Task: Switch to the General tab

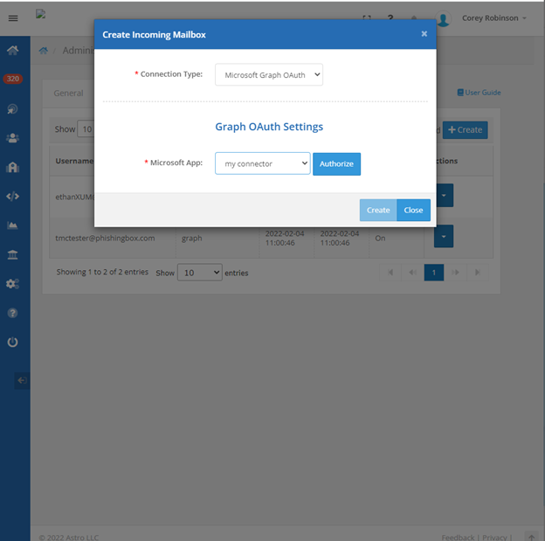Action: pos(68,93)
